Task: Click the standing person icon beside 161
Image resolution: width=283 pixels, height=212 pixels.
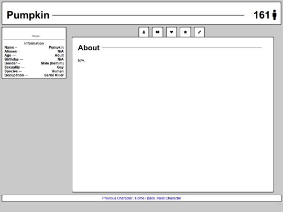Action: tap(275, 15)
